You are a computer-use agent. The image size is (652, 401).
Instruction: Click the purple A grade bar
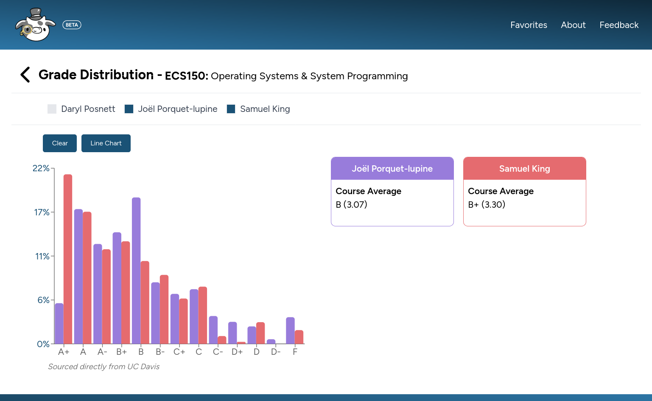tap(78, 276)
